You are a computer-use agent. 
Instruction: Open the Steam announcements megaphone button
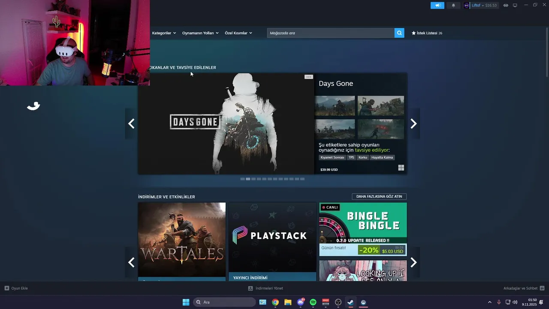click(x=437, y=5)
